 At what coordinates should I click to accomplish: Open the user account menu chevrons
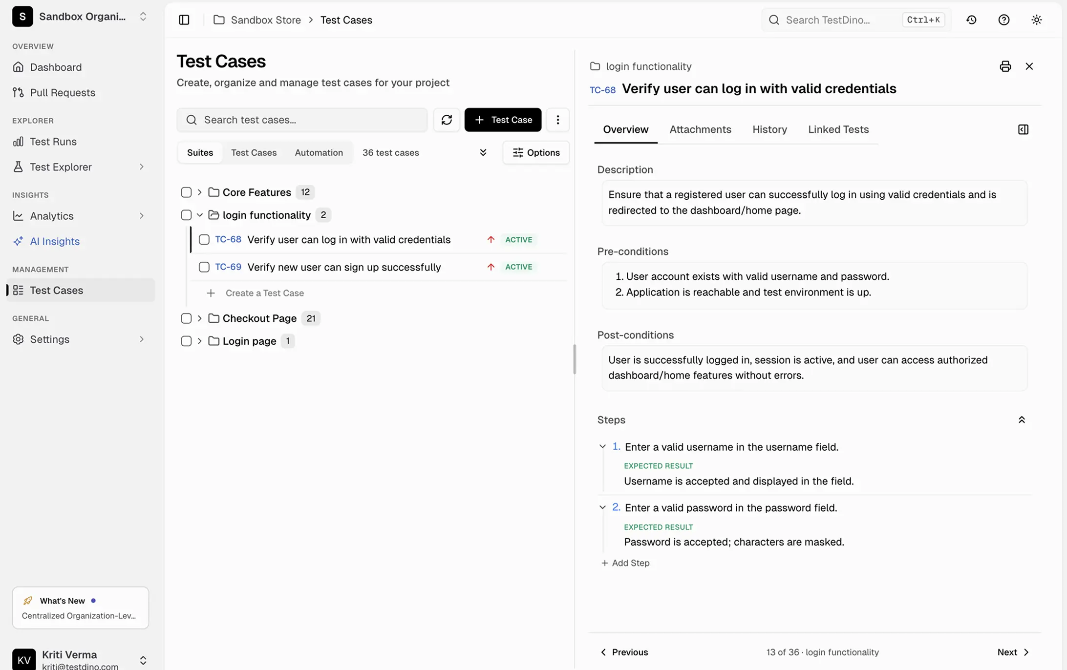tap(143, 661)
